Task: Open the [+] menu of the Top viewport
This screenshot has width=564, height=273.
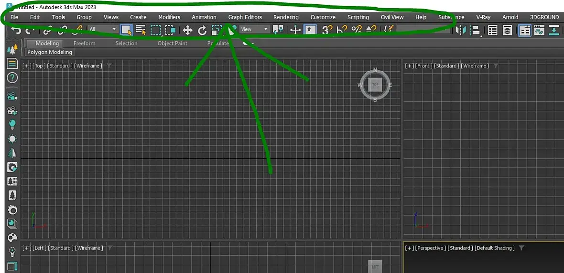Action: pyautogui.click(x=26, y=66)
